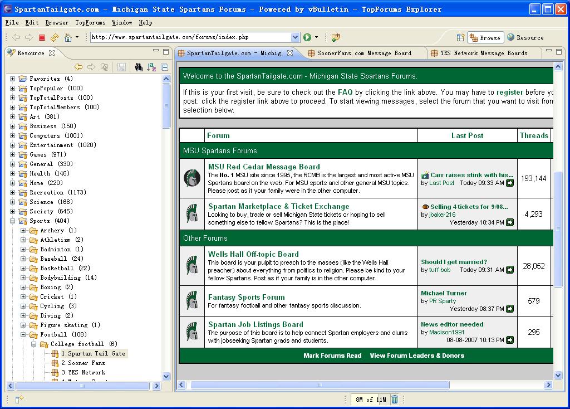Click the save icon in Resource panel toolbar
The height and width of the screenshot is (409, 570).
pyautogui.click(x=121, y=67)
